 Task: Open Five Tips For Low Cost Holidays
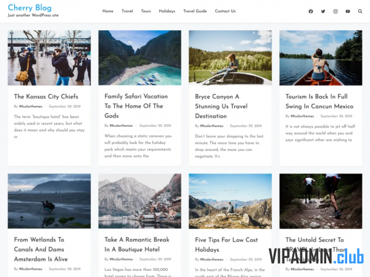click(226, 245)
